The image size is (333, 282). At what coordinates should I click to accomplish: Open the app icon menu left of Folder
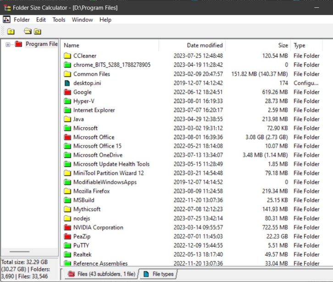coord(6,20)
